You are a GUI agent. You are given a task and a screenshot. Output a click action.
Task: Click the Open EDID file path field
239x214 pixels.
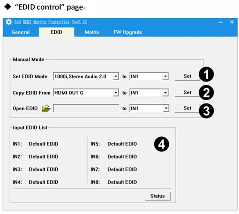click(x=86, y=108)
